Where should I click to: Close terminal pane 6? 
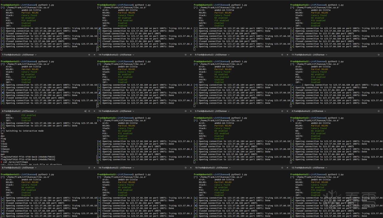click(x=94, y=111)
